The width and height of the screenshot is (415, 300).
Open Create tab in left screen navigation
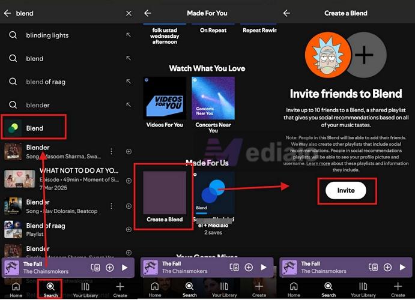tap(120, 289)
